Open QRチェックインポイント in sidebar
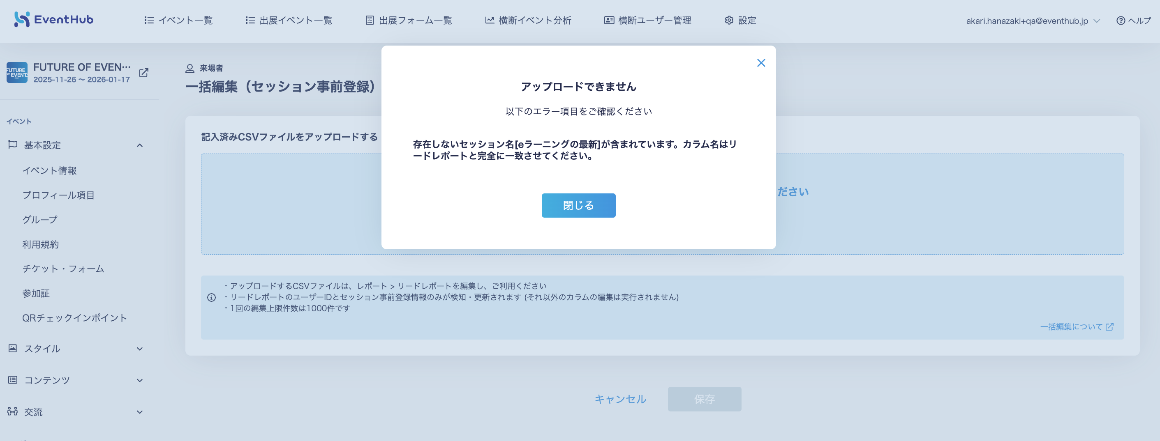The width and height of the screenshot is (1160, 441). pyautogui.click(x=75, y=318)
